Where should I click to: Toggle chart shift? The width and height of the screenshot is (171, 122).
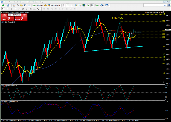[92, 5]
